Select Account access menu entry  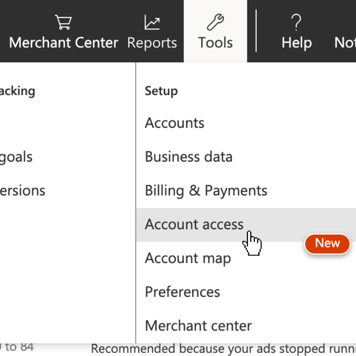click(246, 225)
